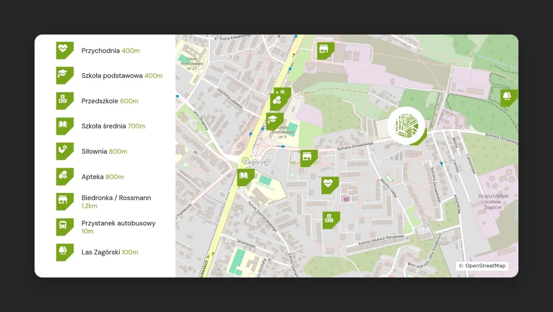Click the "Zagórze" roundabout label on map
This screenshot has width=553, height=312.
tap(255, 162)
